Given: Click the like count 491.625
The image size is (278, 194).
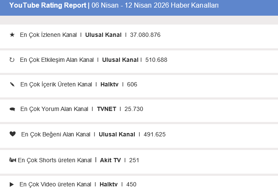Looking at the screenshot, I should pyautogui.click(x=155, y=134).
